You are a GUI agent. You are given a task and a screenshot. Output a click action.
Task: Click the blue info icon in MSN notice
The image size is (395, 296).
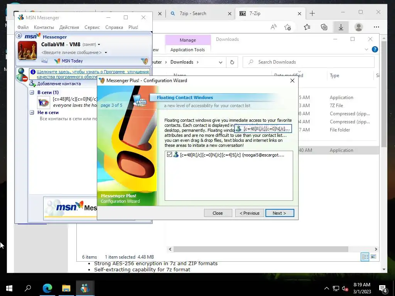coord(33,72)
